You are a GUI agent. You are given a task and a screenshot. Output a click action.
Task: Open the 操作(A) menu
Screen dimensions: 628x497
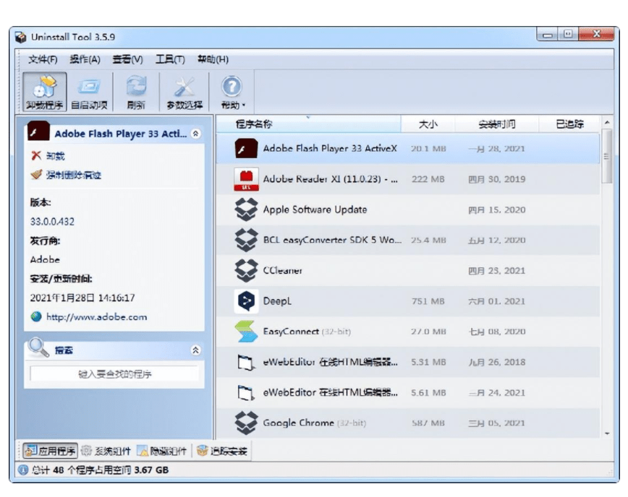(x=85, y=59)
